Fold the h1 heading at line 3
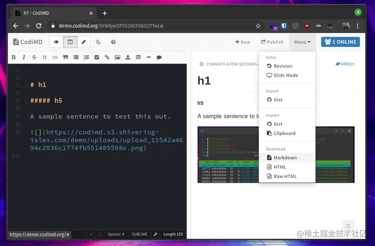375x246 pixels. coord(26,85)
